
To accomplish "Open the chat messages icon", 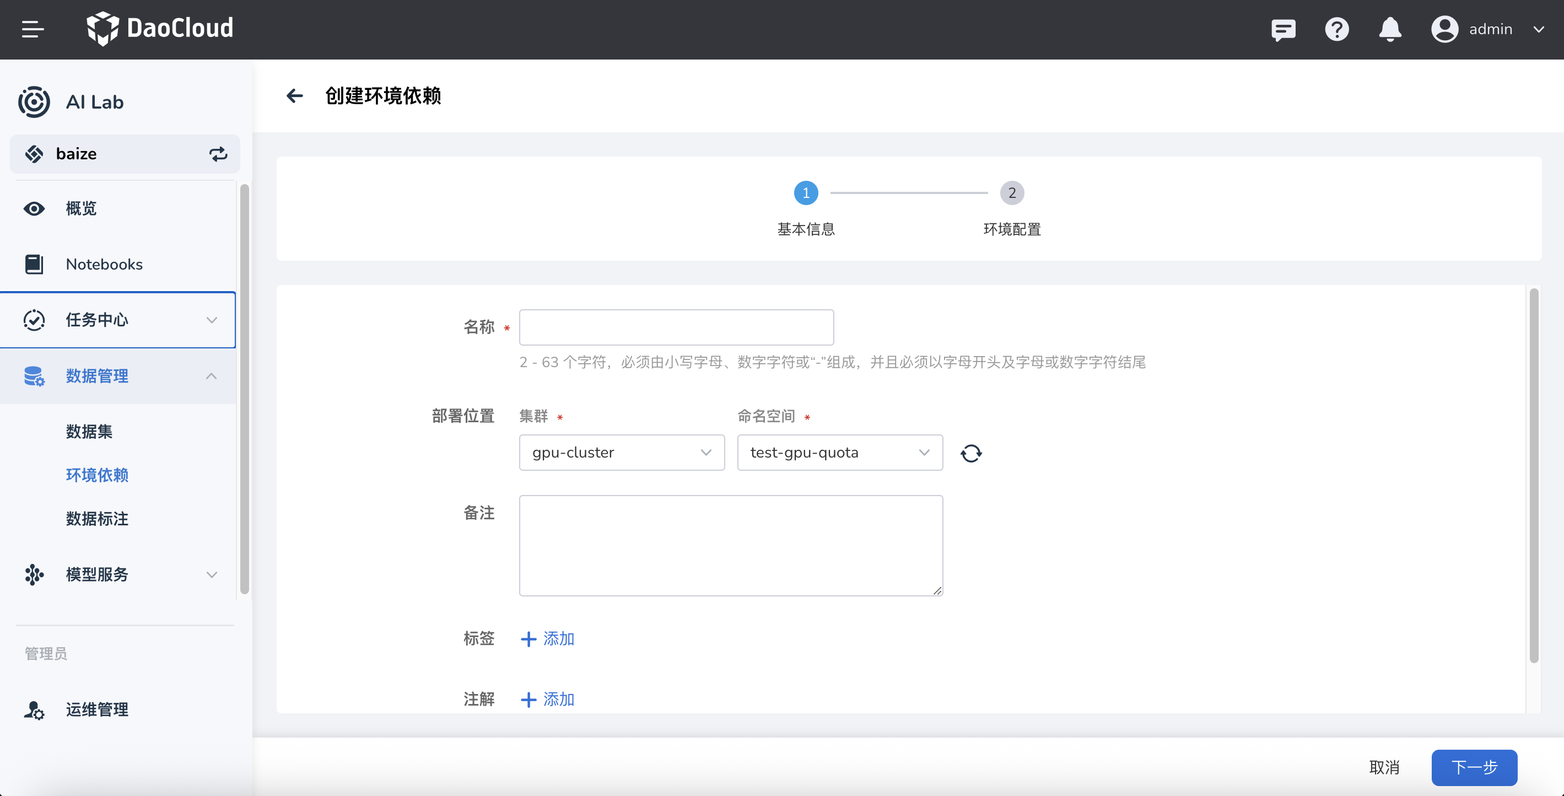I will (1283, 29).
